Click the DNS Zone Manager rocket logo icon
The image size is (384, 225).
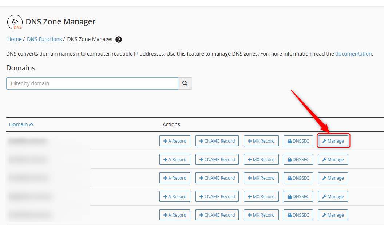[x=15, y=22]
